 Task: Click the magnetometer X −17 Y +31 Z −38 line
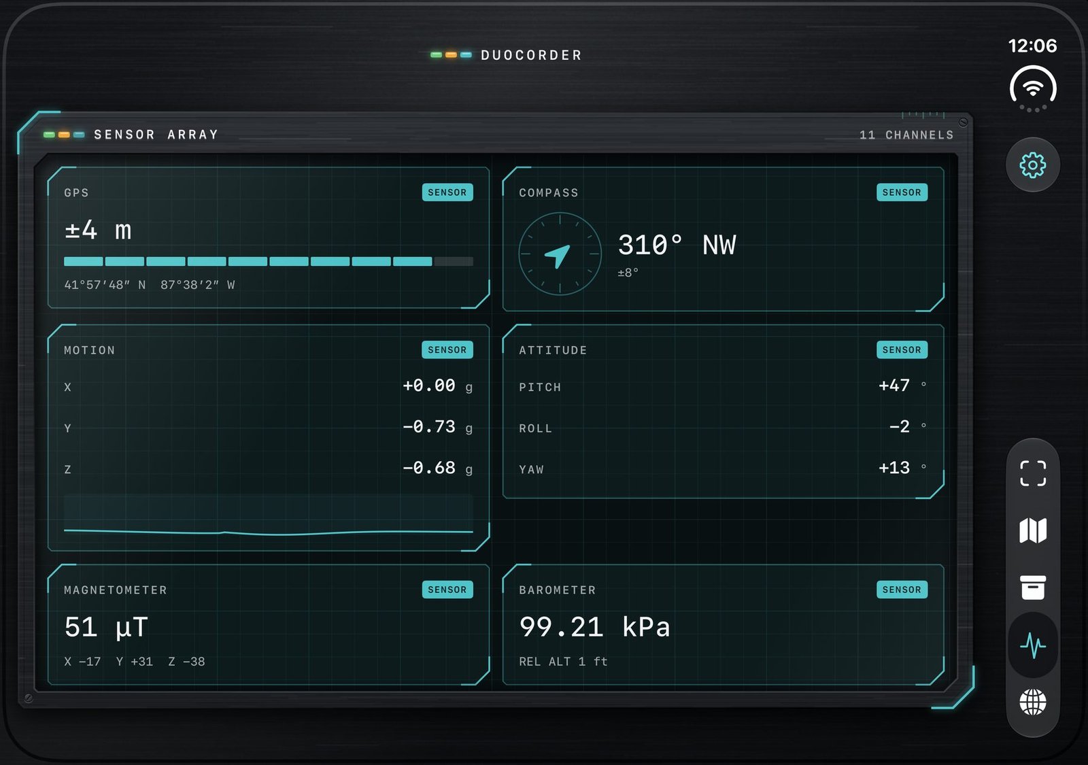[x=135, y=662]
